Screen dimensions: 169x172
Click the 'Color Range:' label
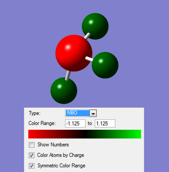coord(42,123)
